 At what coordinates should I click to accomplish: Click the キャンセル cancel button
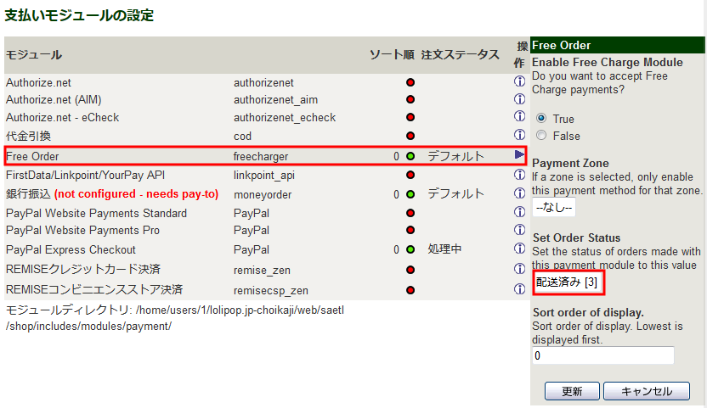647,391
